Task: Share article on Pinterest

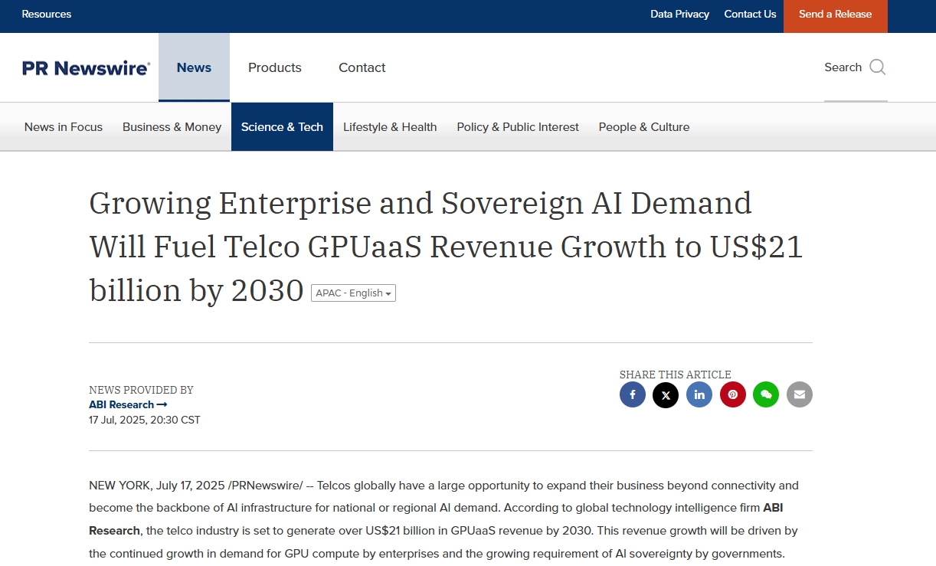Action: tap(733, 394)
